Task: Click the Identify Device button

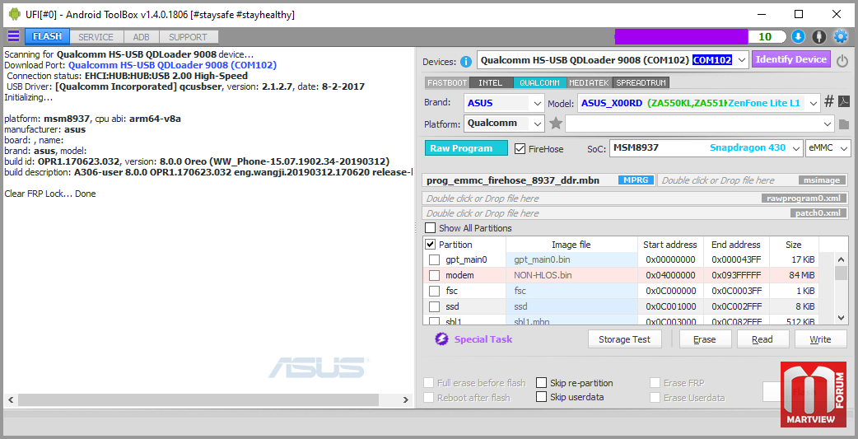Action: point(791,59)
